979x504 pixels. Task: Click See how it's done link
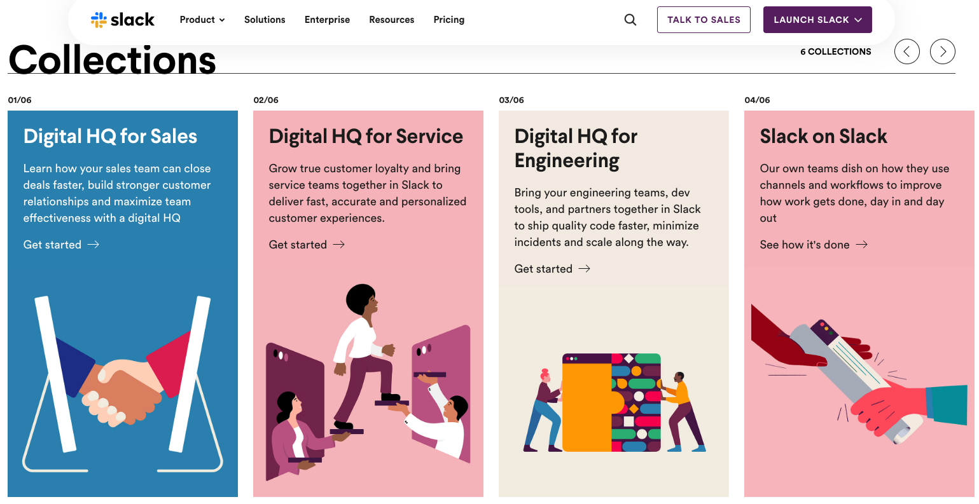tap(805, 245)
